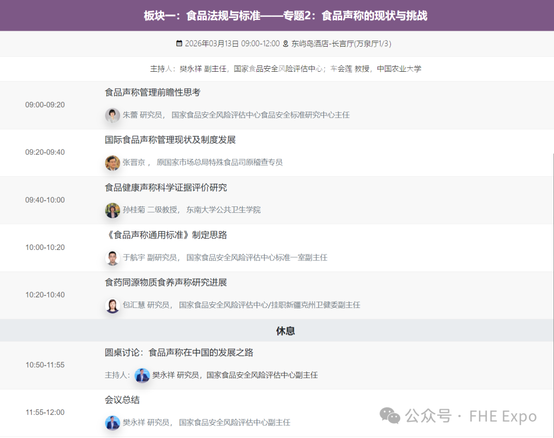Screen dimensions: 554x438
Task: Click 朱蕾's circular avatar photo
Action: [112, 115]
